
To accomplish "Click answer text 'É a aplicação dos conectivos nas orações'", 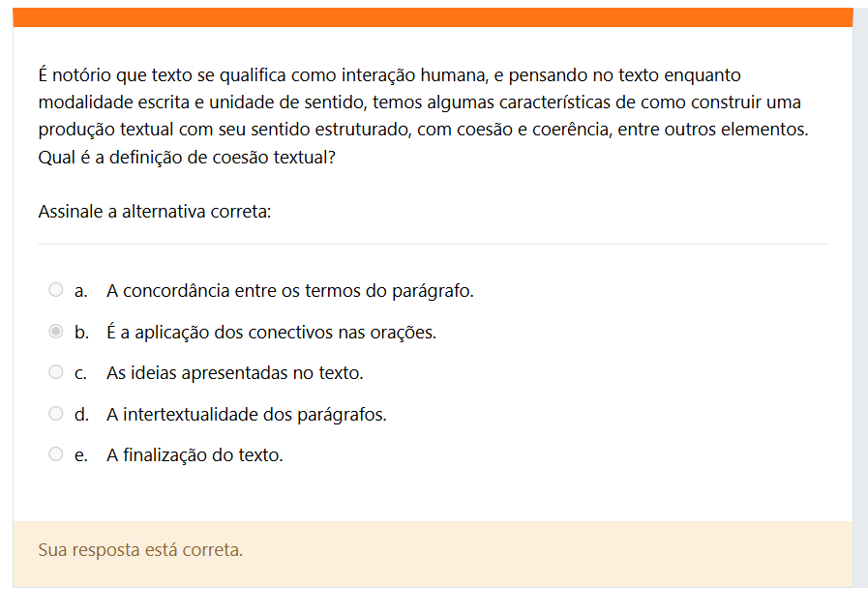I will (x=272, y=333).
